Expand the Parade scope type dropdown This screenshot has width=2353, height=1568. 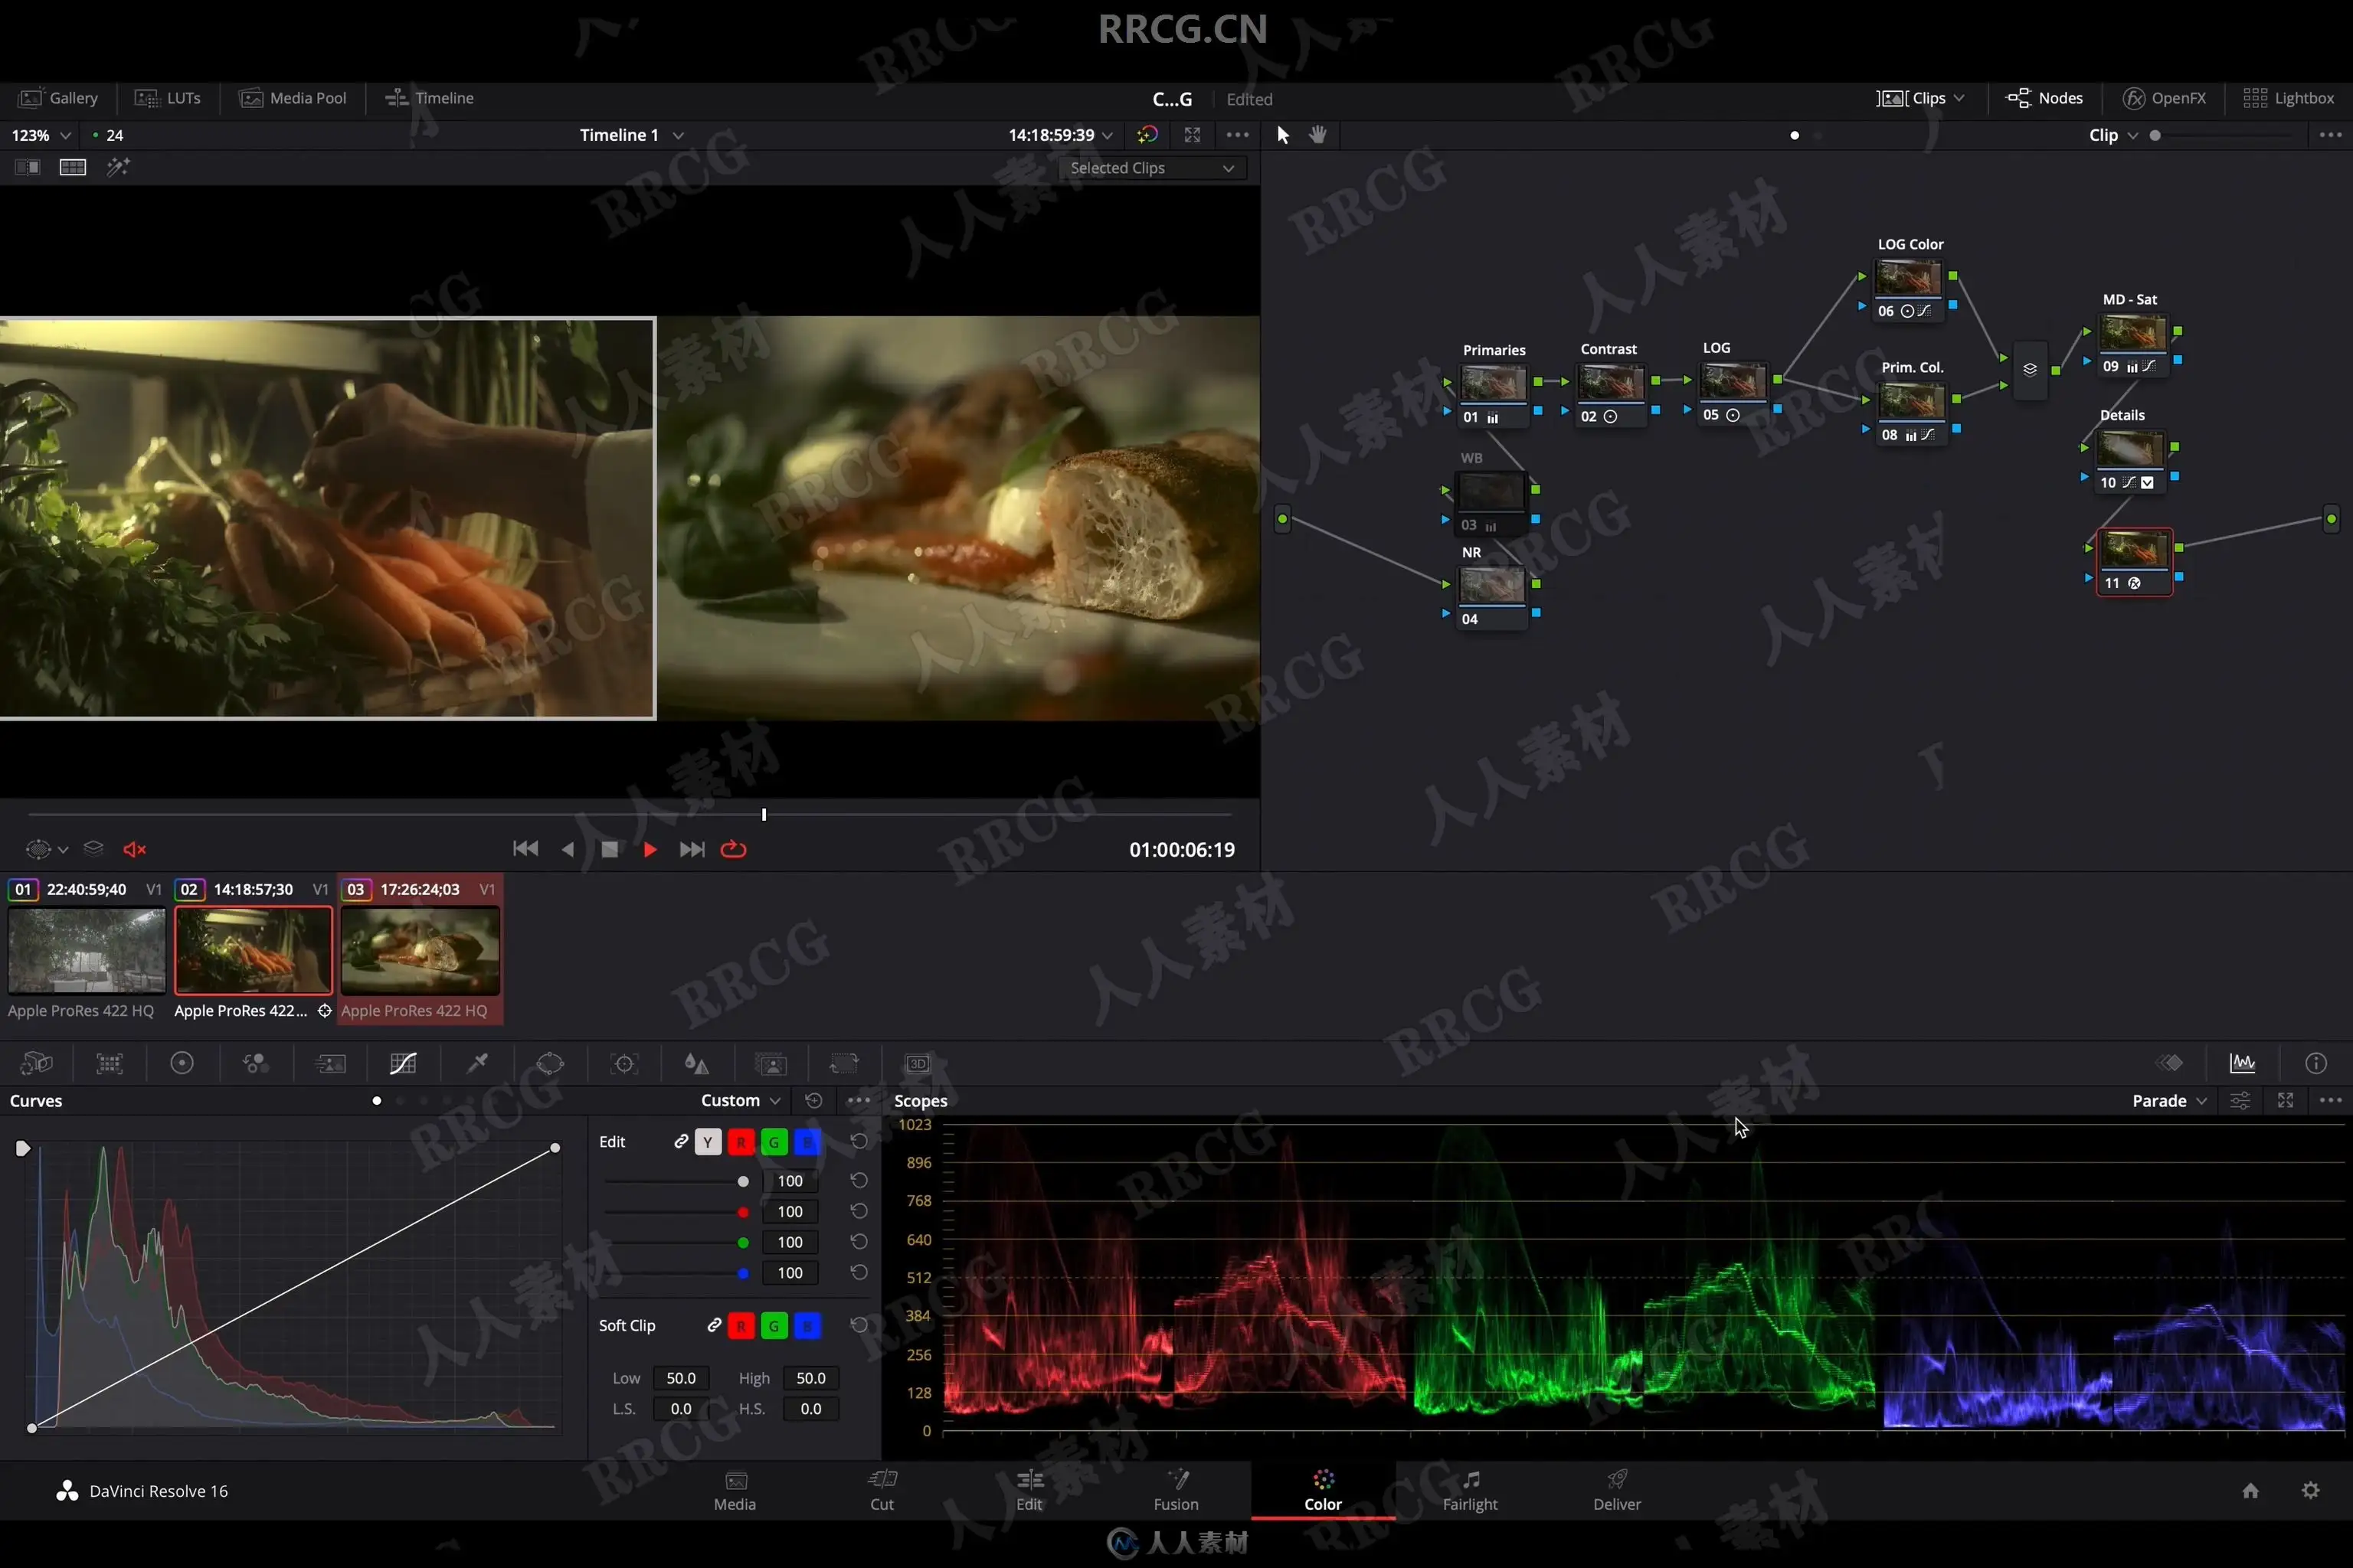[x=2169, y=1101]
